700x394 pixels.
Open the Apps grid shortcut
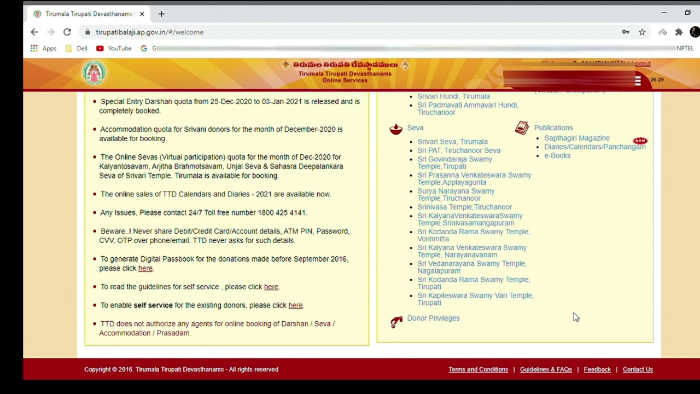coord(44,48)
